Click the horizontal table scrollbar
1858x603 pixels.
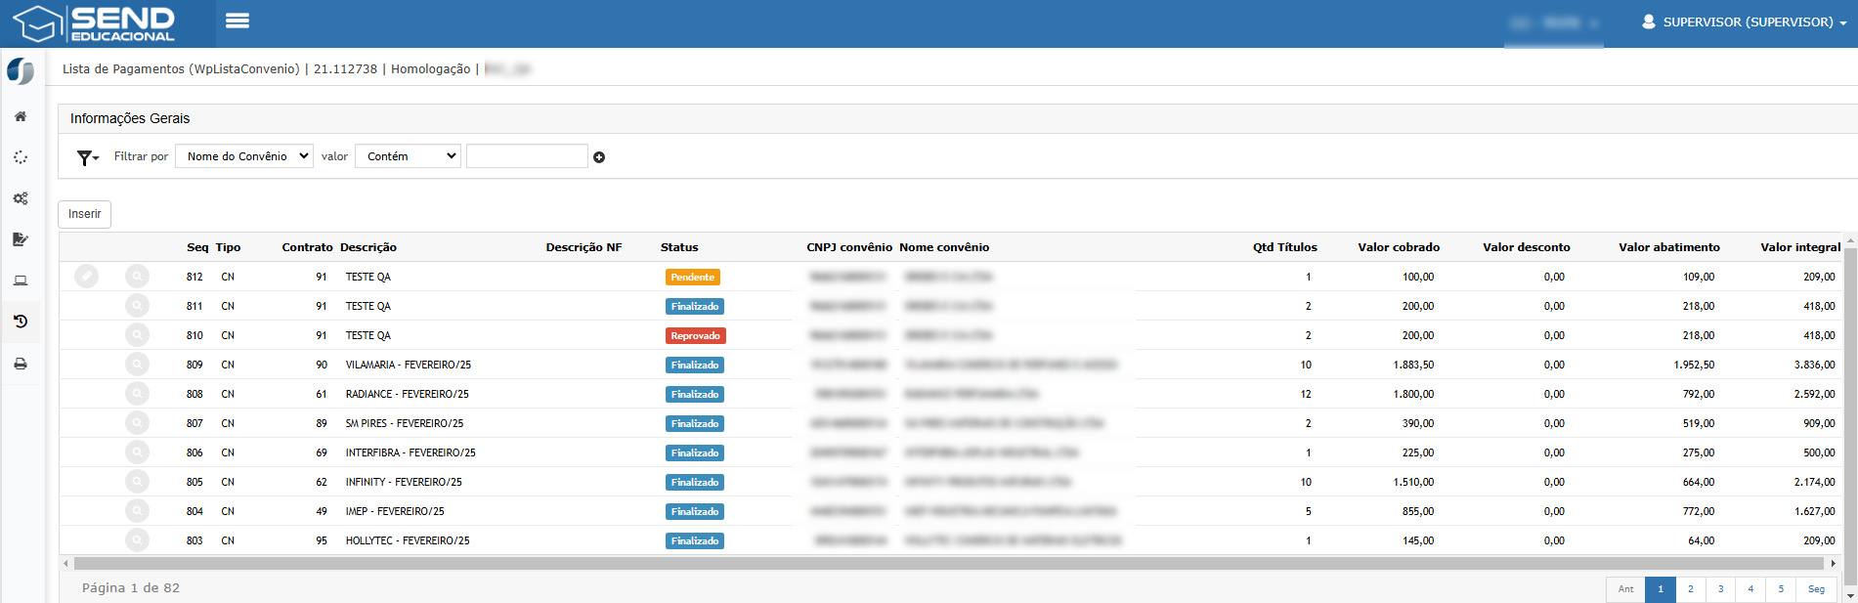coord(948,563)
